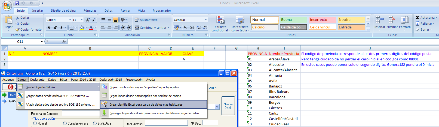
Task: Select the Complementaria radio button
Action: pos(65,123)
